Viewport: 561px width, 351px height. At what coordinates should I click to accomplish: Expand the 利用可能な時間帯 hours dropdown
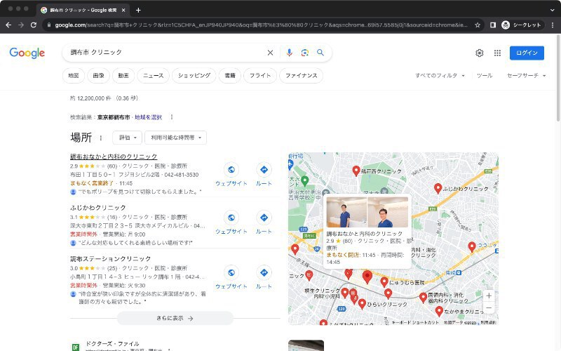(x=175, y=138)
